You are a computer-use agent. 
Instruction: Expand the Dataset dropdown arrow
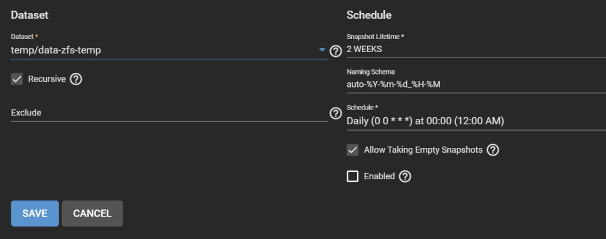coord(322,50)
